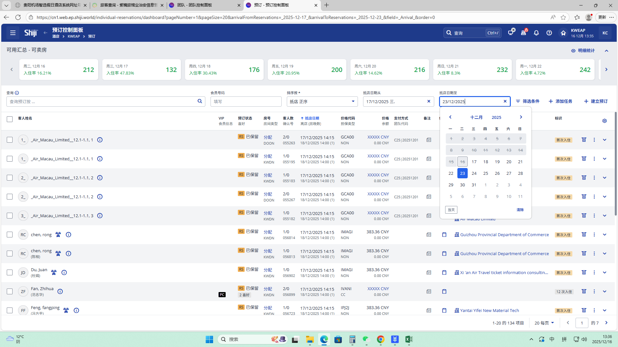Click the search magnifier in reservation query field
Screen dimensions: 618x347
coord(200,101)
